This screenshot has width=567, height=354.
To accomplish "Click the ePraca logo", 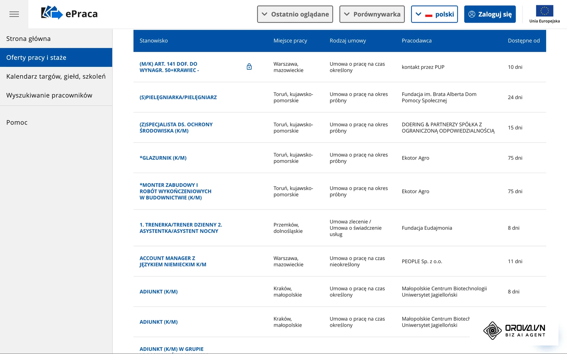I will (x=69, y=13).
